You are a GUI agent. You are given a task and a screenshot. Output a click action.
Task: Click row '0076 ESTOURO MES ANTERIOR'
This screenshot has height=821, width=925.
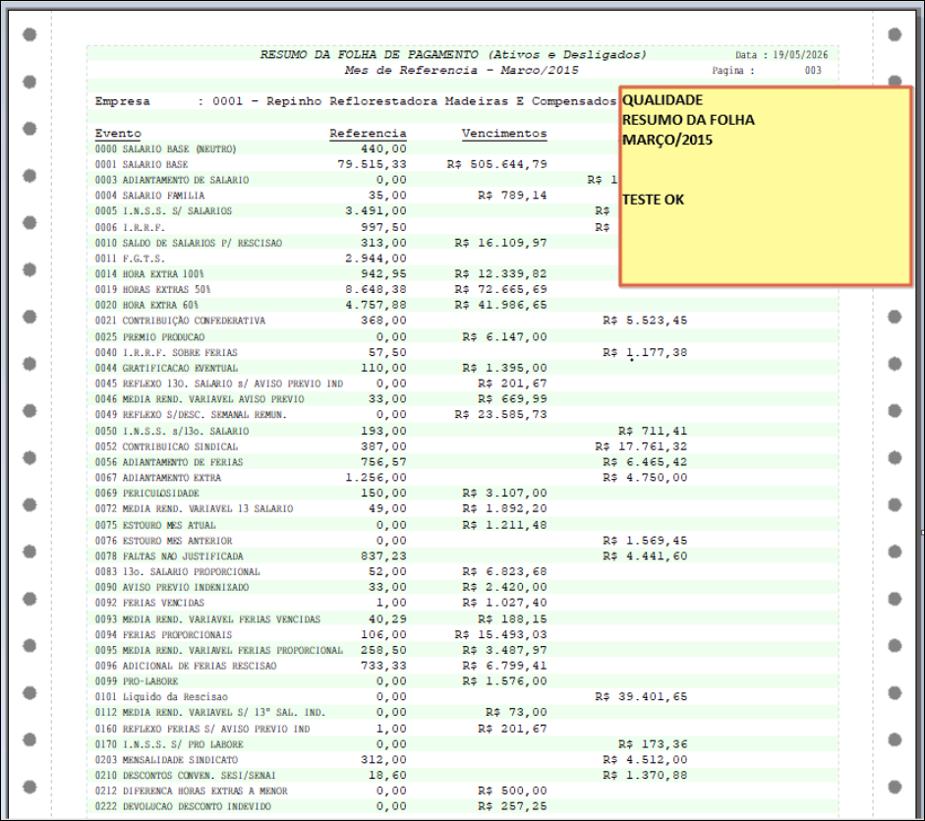click(163, 541)
